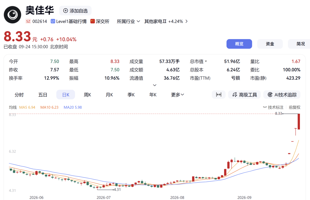Click the 成交量 57.33万手 value

(x=169, y=62)
